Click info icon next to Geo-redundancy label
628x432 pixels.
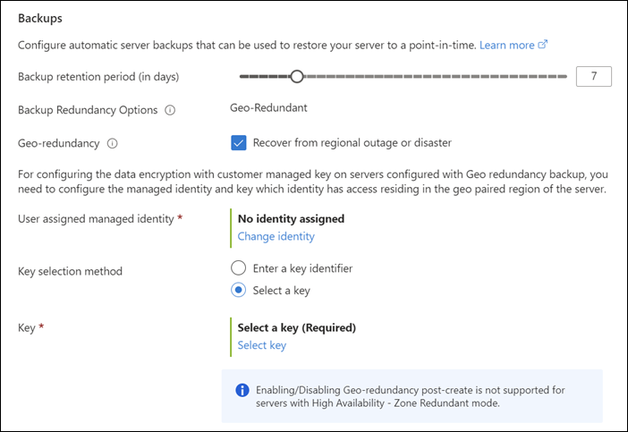point(113,143)
